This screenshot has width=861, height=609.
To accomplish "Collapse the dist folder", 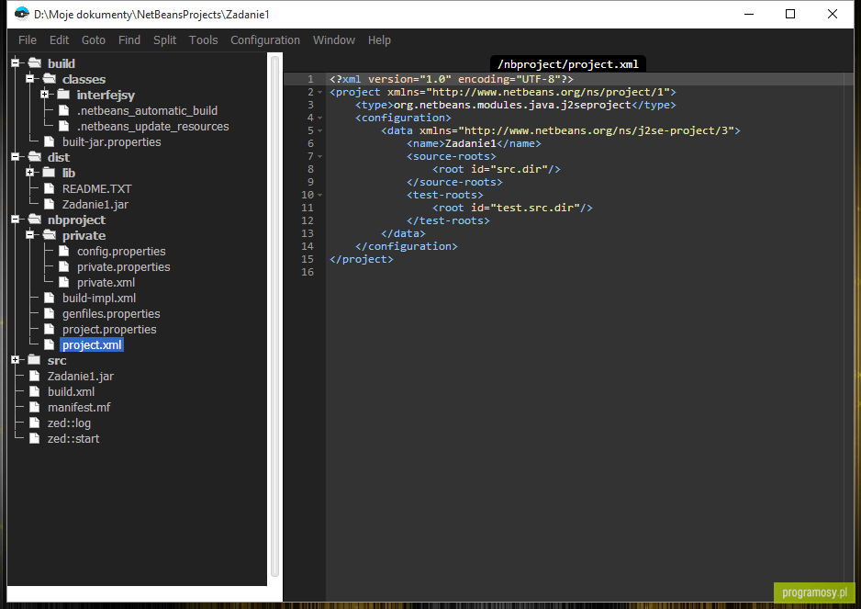I will tap(16, 157).
